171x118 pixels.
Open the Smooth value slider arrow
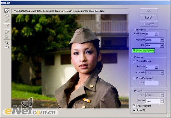pyautogui.click(x=156, y=67)
